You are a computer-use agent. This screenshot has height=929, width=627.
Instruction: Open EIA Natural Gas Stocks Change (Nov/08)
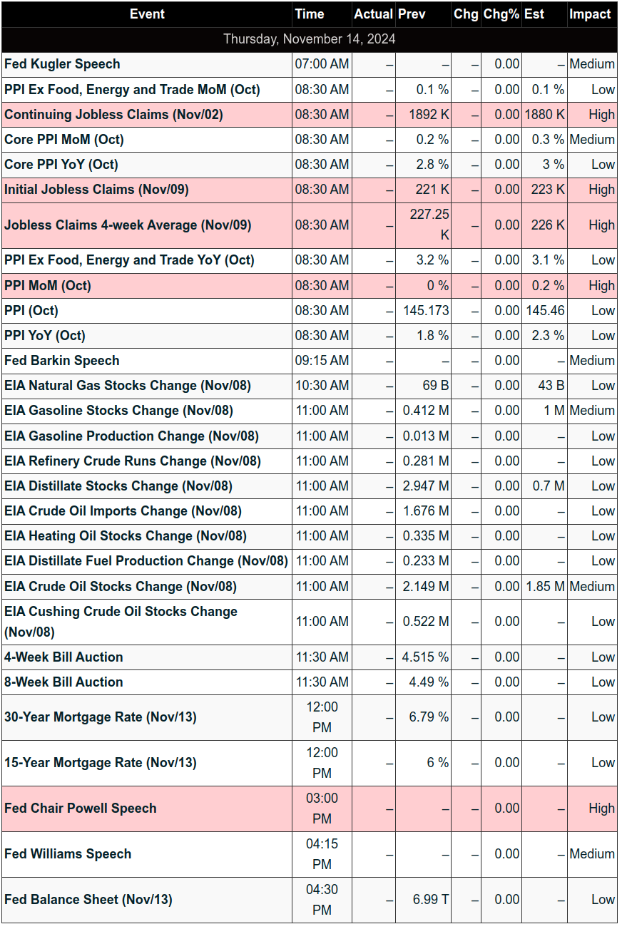coord(128,386)
